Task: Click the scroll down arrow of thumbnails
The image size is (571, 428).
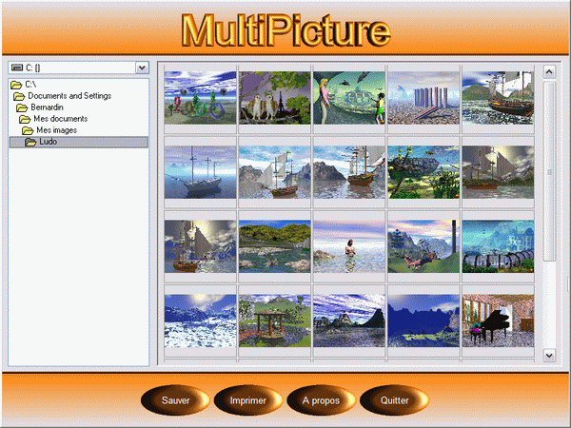Action: point(549,355)
